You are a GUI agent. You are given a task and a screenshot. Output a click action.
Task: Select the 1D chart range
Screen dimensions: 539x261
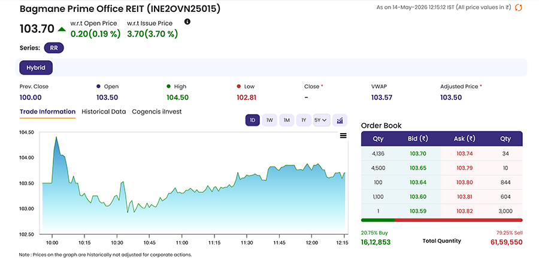coord(253,121)
